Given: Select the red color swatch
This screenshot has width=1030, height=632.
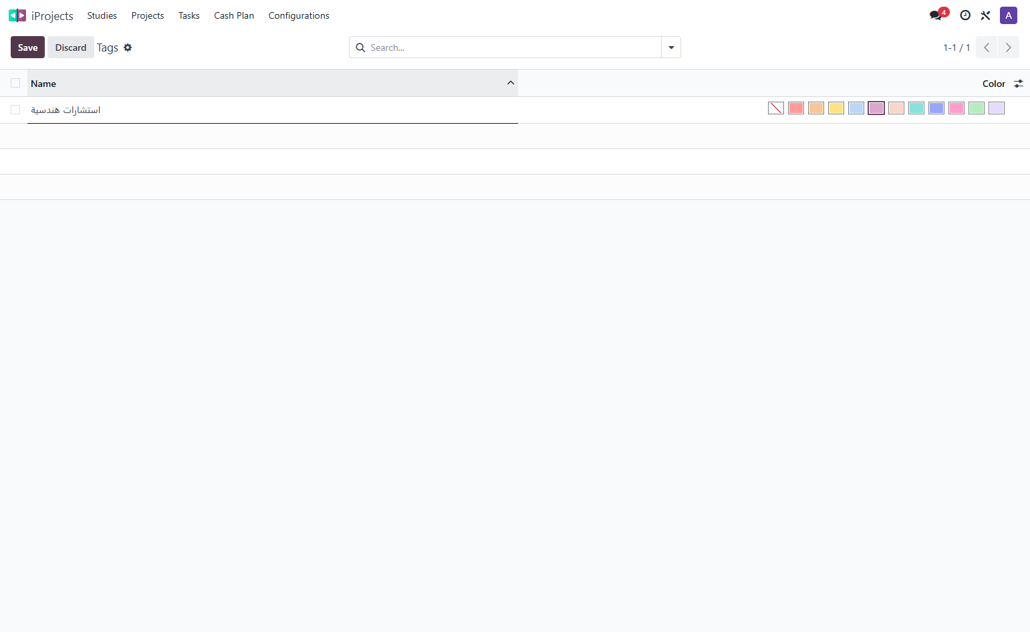Looking at the screenshot, I should [x=796, y=108].
